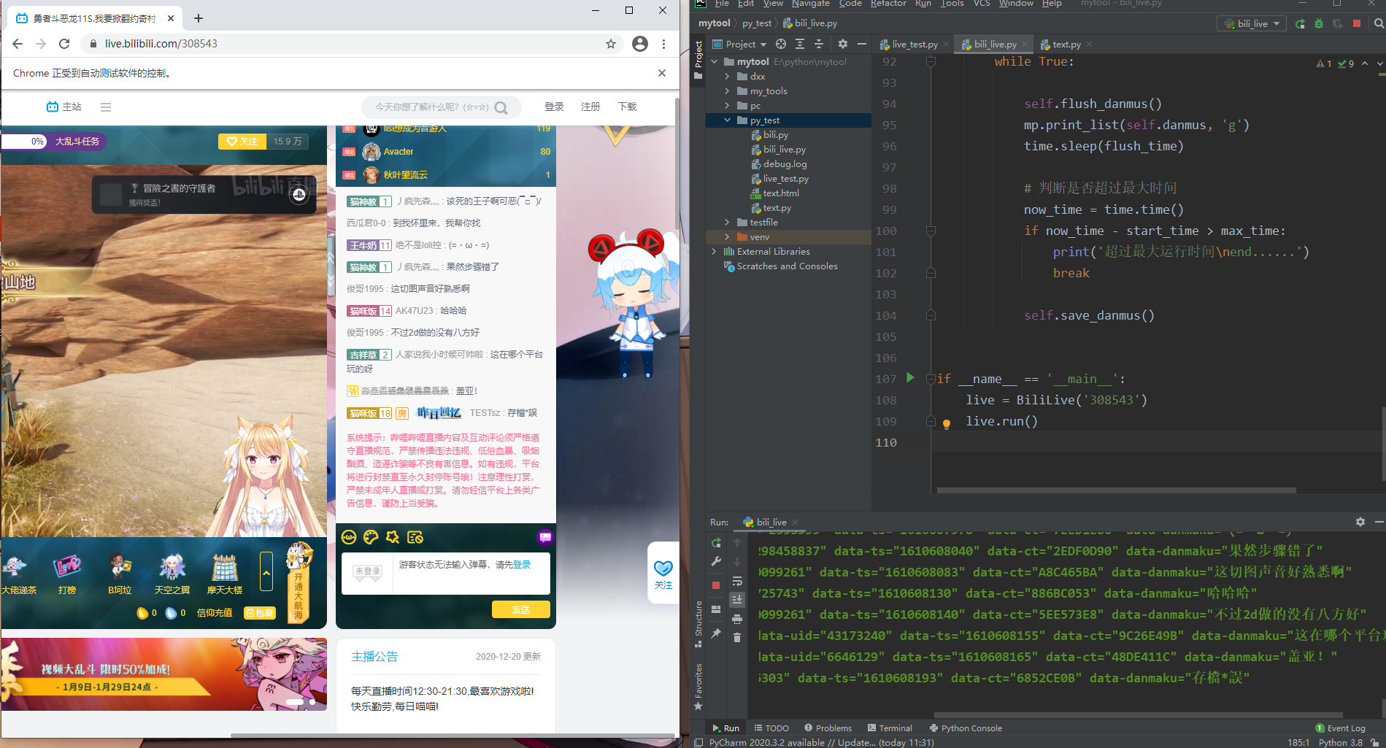
Task: Reload the bilibili live page in Chrome
Action: (64, 44)
